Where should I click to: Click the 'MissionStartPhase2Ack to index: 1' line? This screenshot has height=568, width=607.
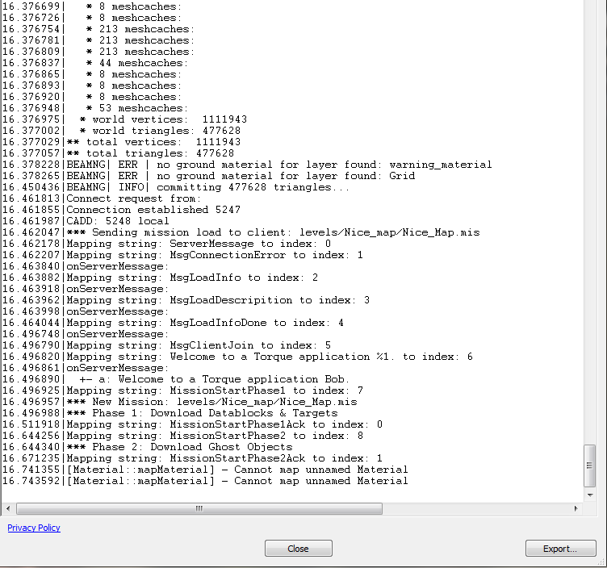(192, 458)
